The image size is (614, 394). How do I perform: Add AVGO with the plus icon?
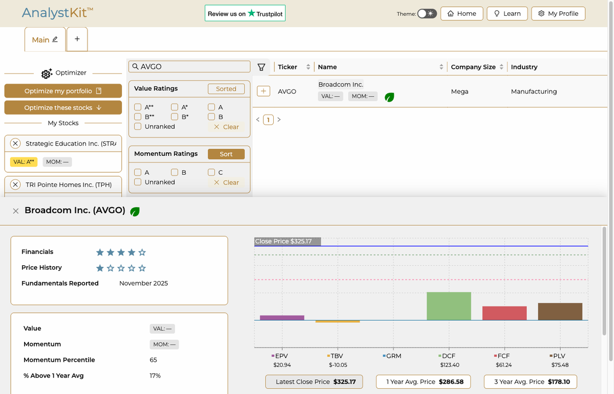pyautogui.click(x=264, y=91)
